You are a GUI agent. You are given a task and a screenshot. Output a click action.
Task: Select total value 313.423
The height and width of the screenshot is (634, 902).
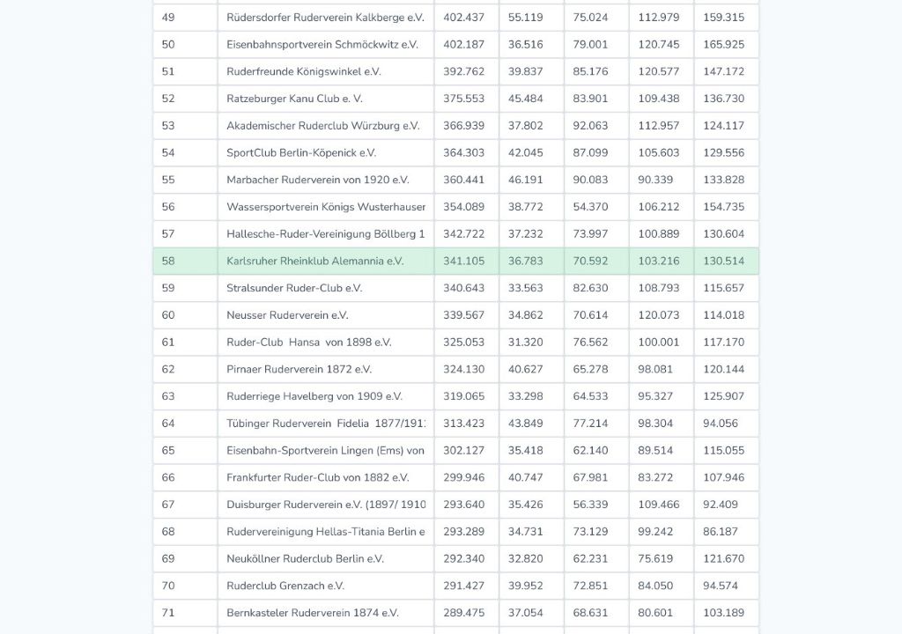coord(463,423)
